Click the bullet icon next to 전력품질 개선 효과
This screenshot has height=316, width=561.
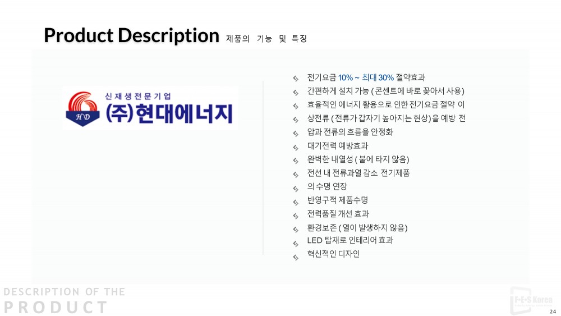click(x=296, y=216)
